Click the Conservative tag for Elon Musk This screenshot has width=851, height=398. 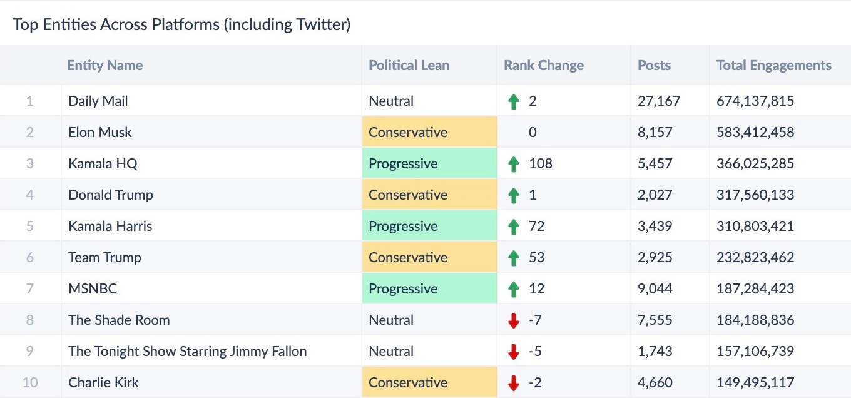[x=408, y=132]
